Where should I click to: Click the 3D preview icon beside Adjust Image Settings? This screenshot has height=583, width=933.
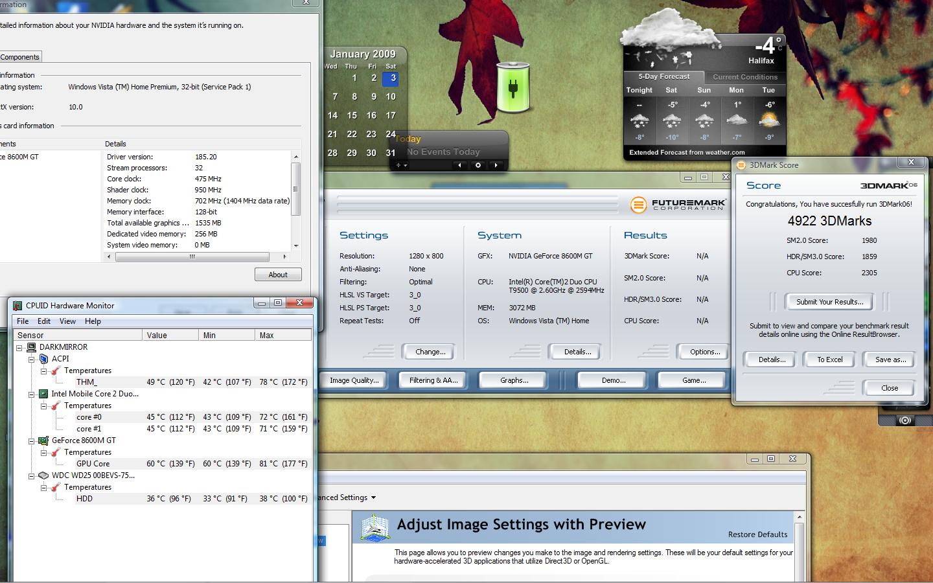click(375, 528)
